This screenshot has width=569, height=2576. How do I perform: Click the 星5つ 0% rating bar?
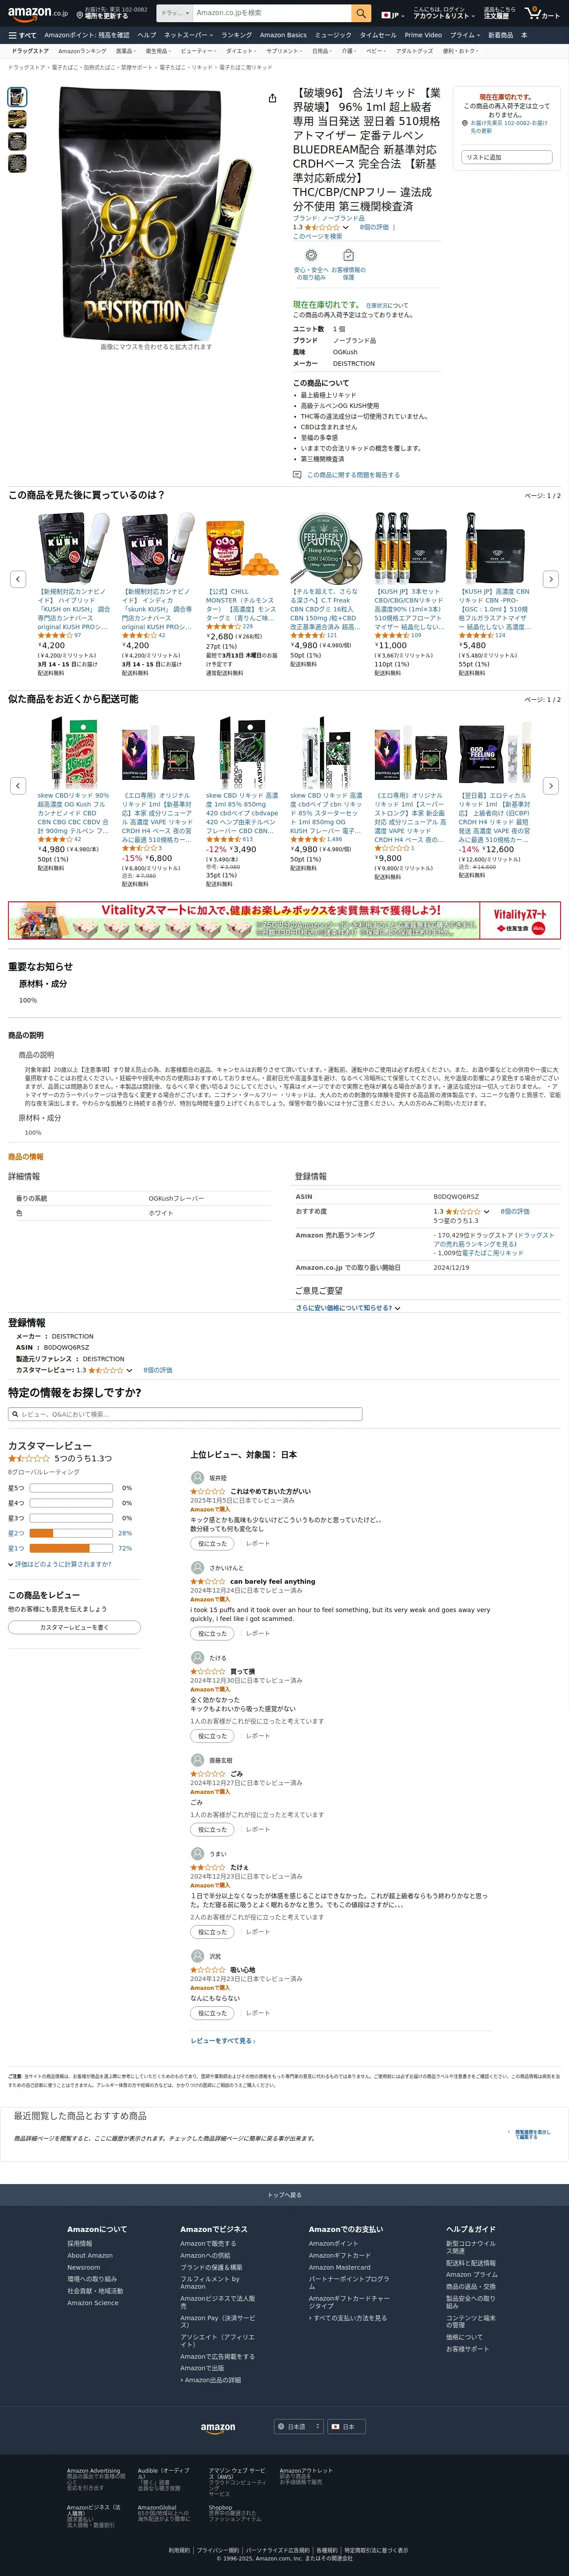71,1488
